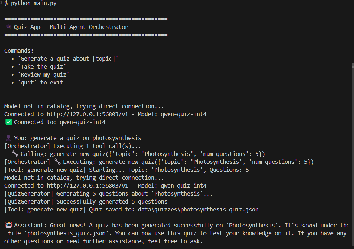Screen dimensions: 354x249
Task: Click the green checkmark before Connected to
Action: click(9, 122)
